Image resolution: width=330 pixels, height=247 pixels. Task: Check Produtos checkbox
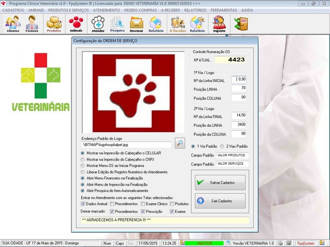(172, 204)
